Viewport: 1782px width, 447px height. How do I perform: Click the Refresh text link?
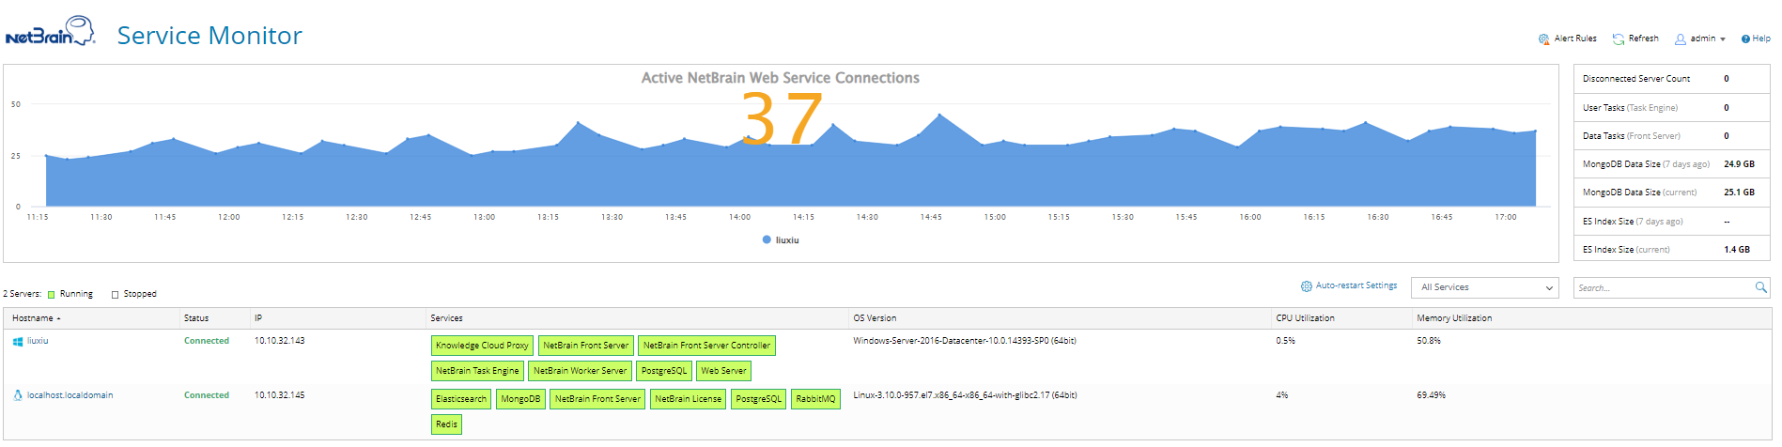(x=1643, y=39)
